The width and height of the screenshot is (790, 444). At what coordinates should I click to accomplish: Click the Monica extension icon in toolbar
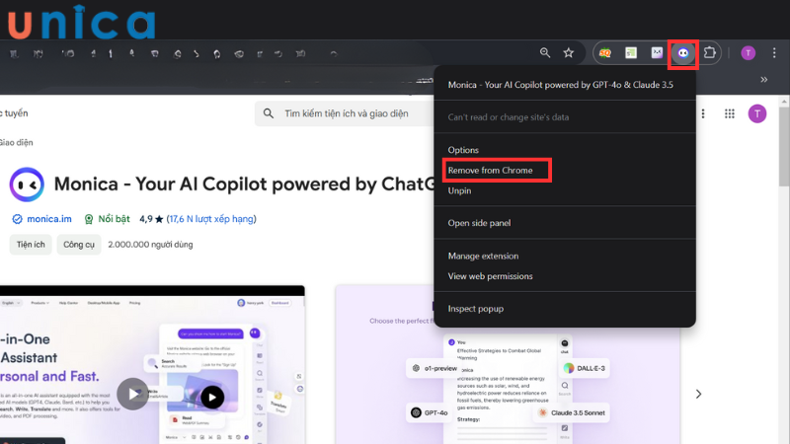(683, 53)
